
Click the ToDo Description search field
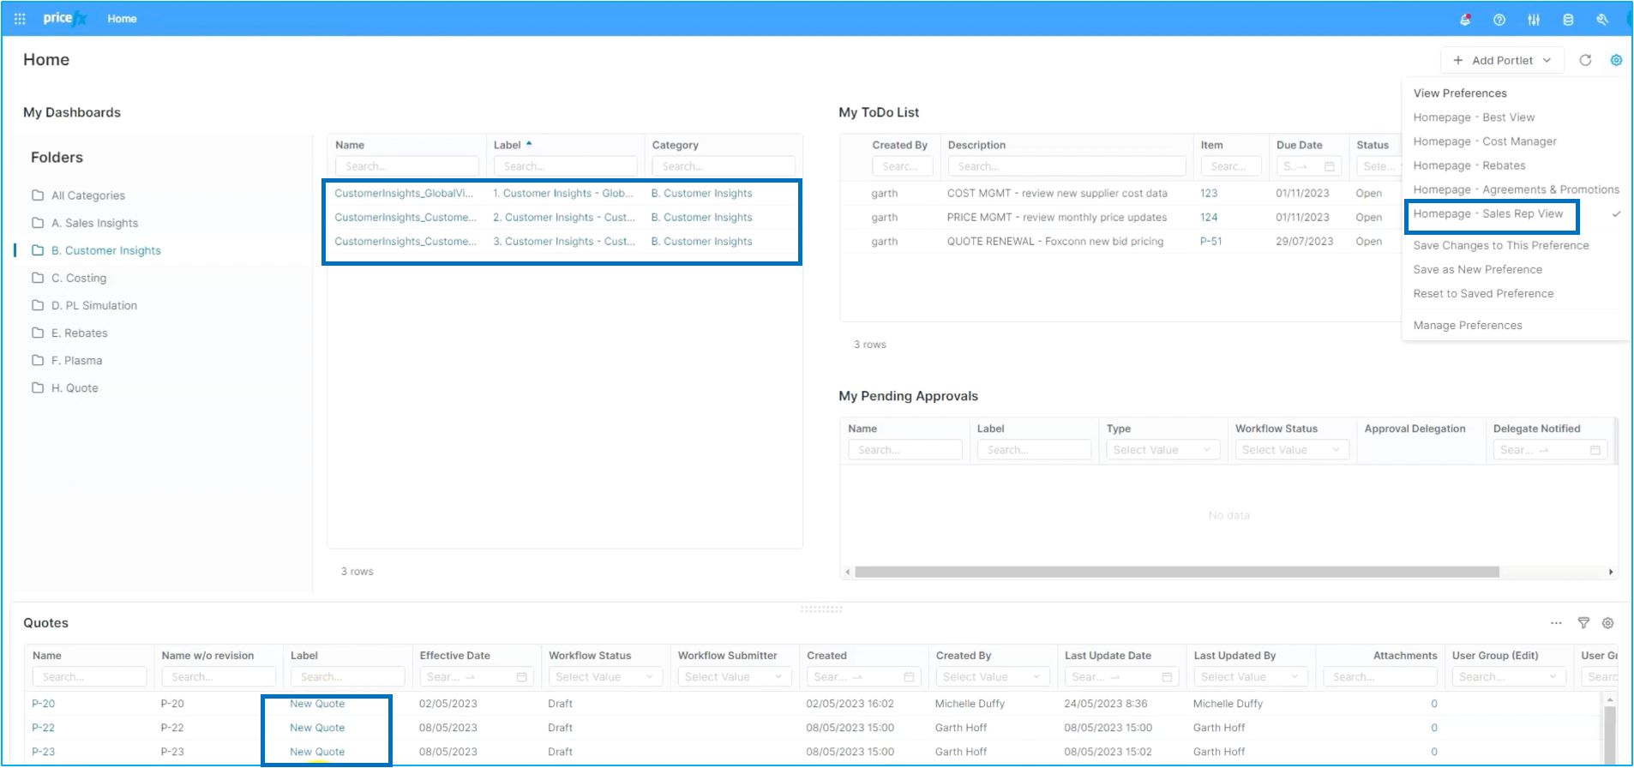coord(1066,166)
